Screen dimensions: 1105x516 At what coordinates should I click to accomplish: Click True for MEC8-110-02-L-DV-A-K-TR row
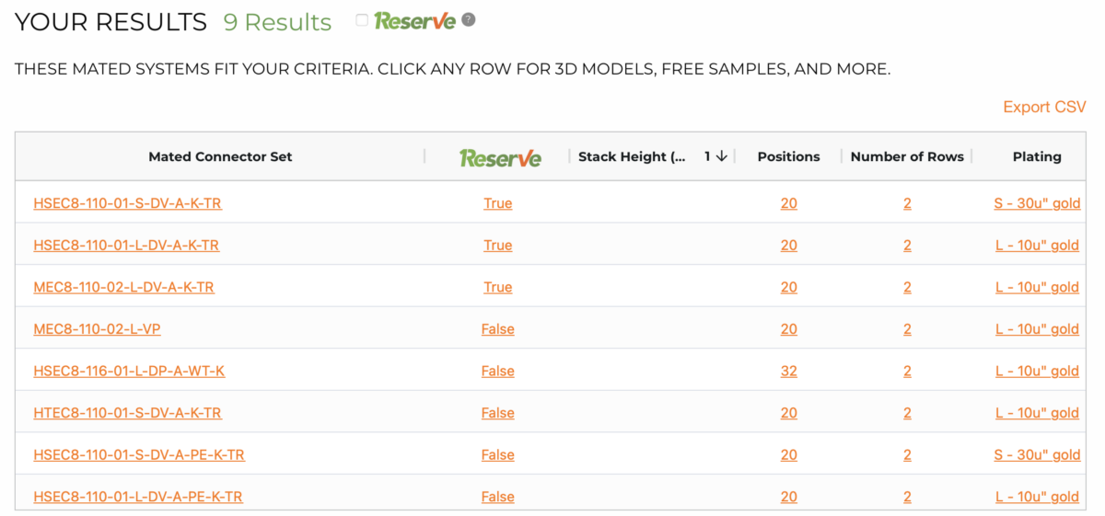497,287
